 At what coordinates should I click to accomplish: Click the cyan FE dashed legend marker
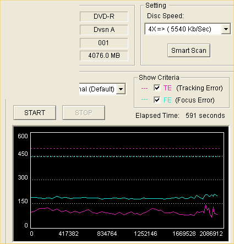tap(144, 100)
